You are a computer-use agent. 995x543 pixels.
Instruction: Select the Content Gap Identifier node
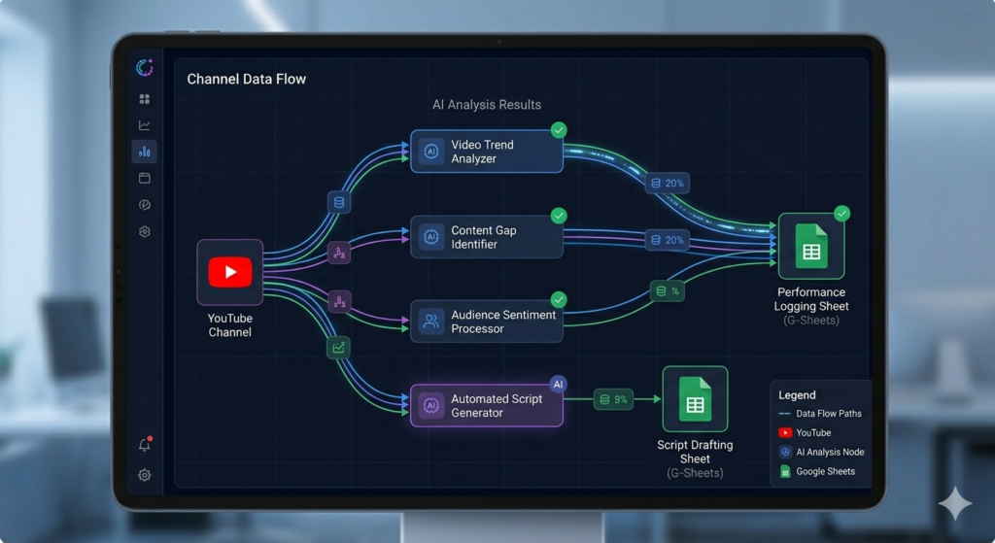[x=487, y=237]
